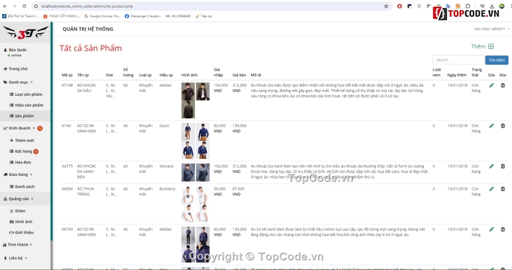Expand the Liên hệ section

click(16, 258)
